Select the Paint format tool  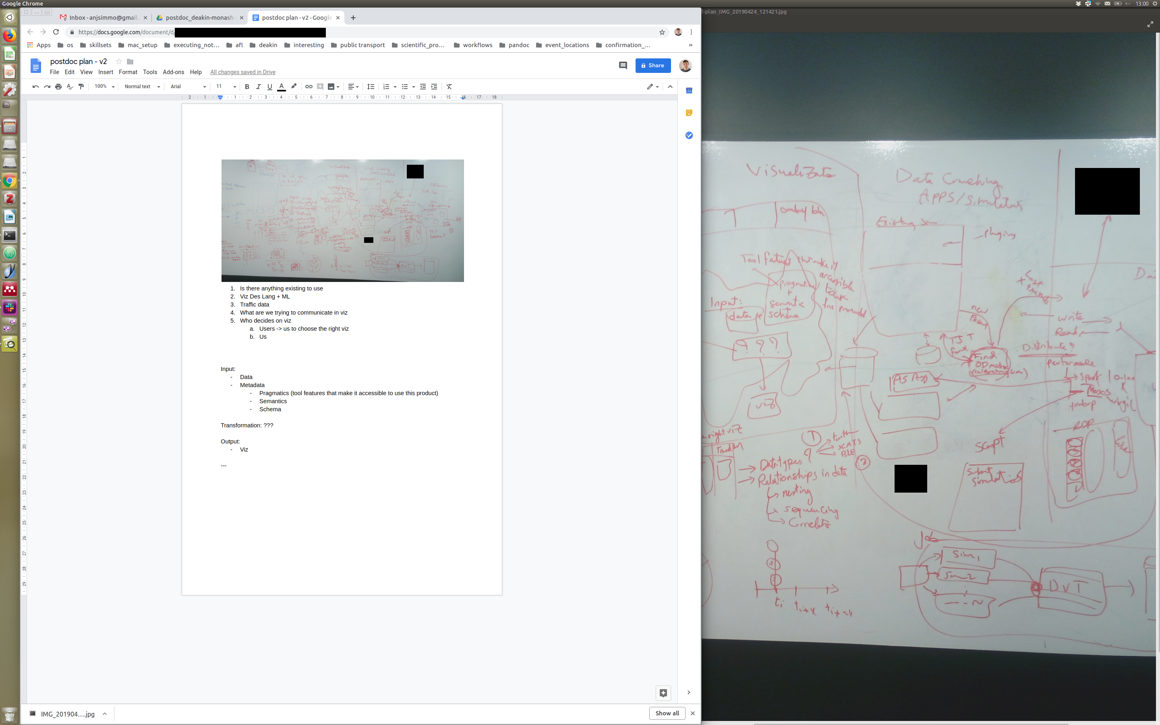tap(81, 86)
